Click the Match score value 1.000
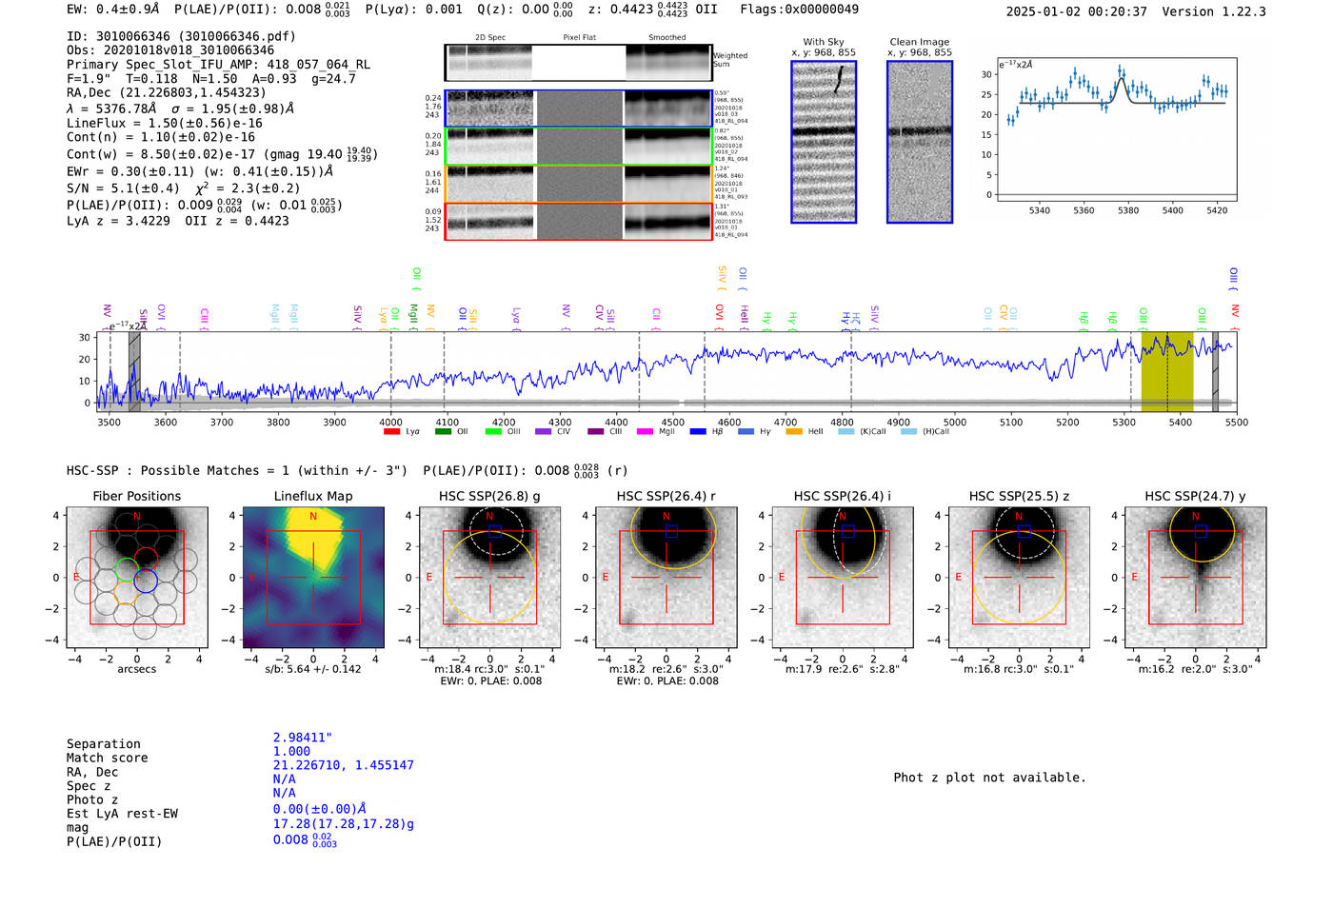1333x907 pixels. click(x=291, y=751)
